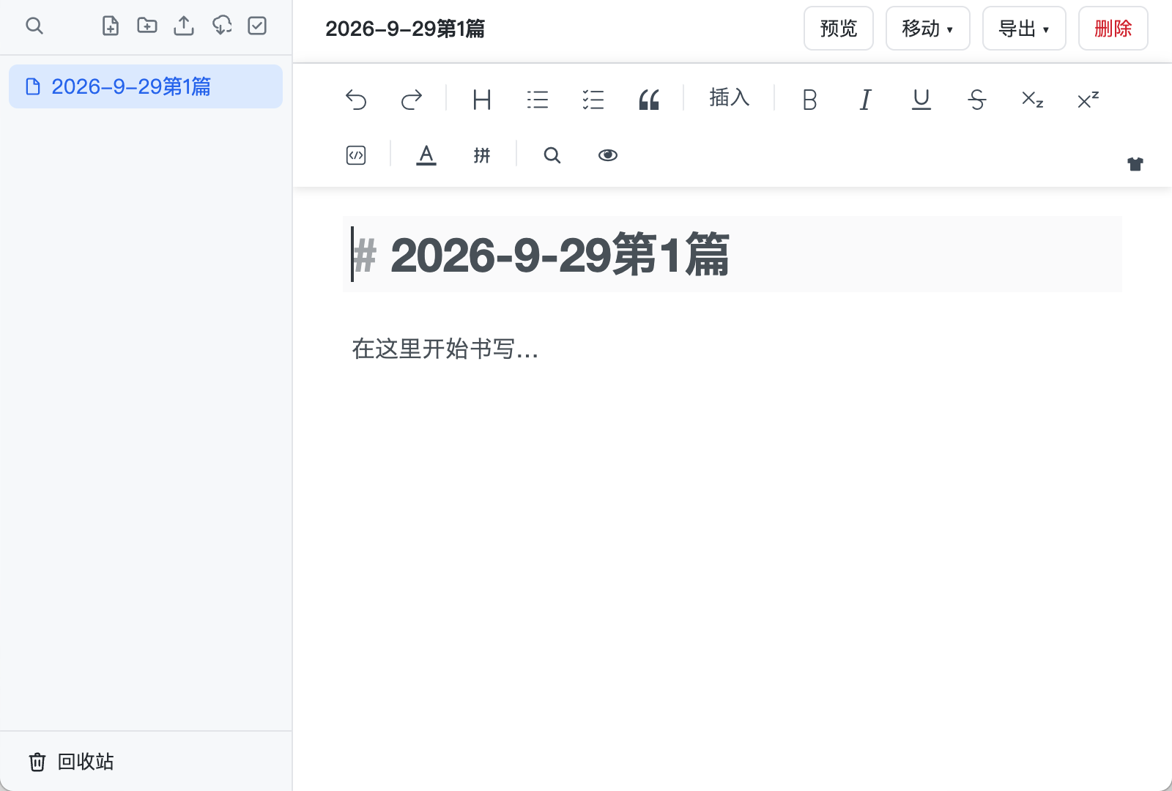Redo the last edit
Screen dimensions: 1172x791
coord(412,99)
